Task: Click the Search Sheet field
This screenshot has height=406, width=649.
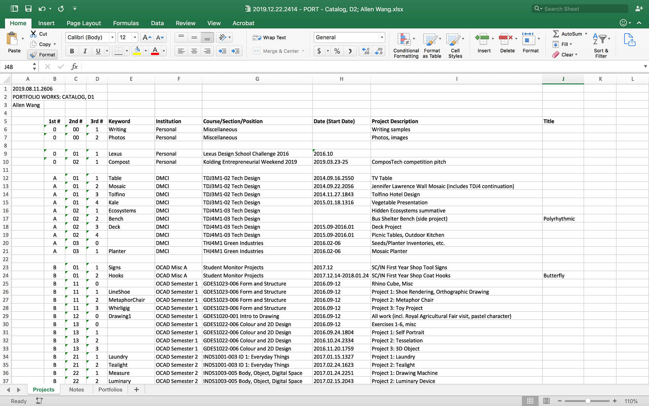Action: coord(580,9)
